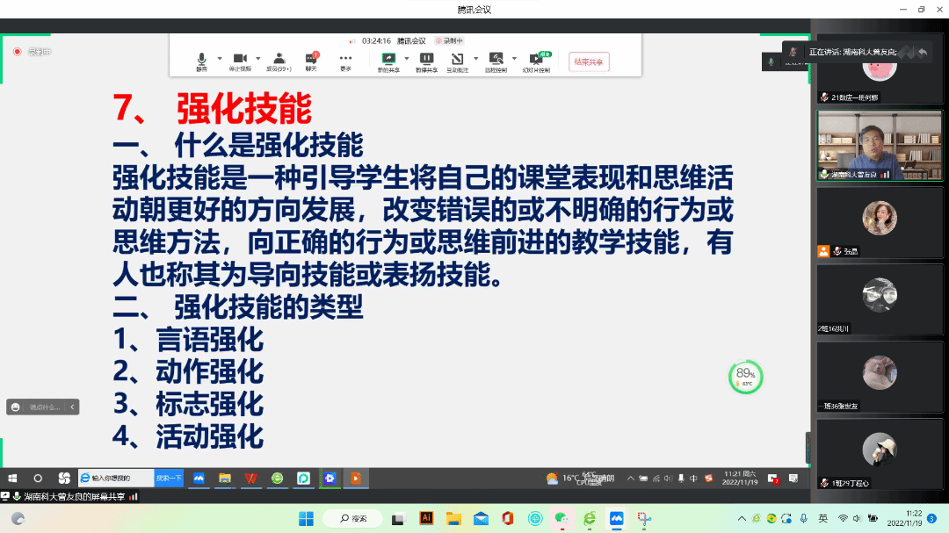Open Tencent Meeting on Windows 11 taskbar
The height and width of the screenshot is (533, 949).
click(617, 518)
